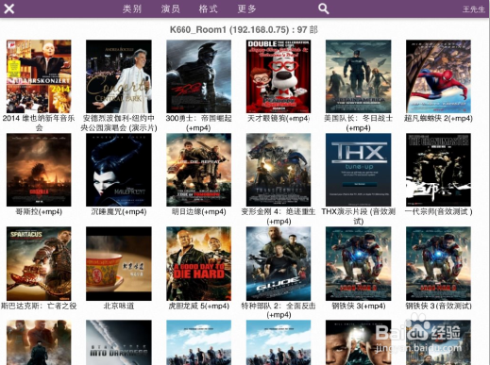Open the Mr. Peabody & Sherman poster
This screenshot has width=490, height=365.
click(x=279, y=76)
